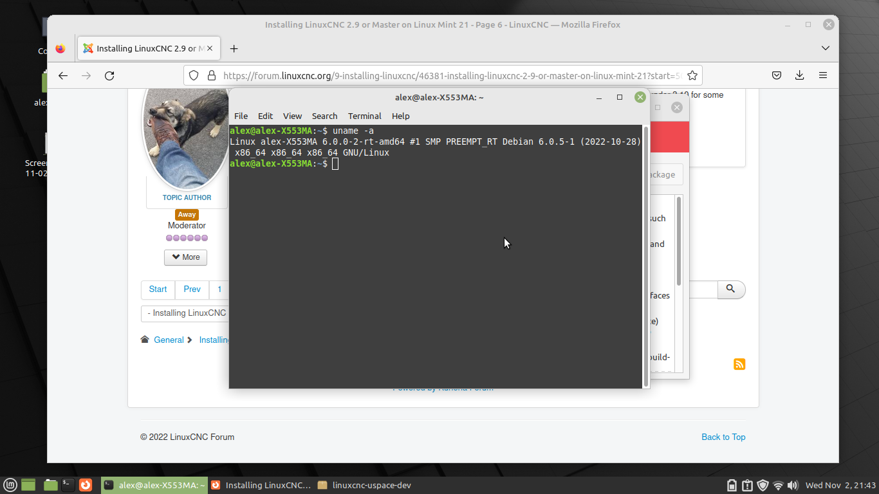Image resolution: width=879 pixels, height=494 pixels.
Task: Click the update manager shield tray icon
Action: pyautogui.click(x=763, y=485)
